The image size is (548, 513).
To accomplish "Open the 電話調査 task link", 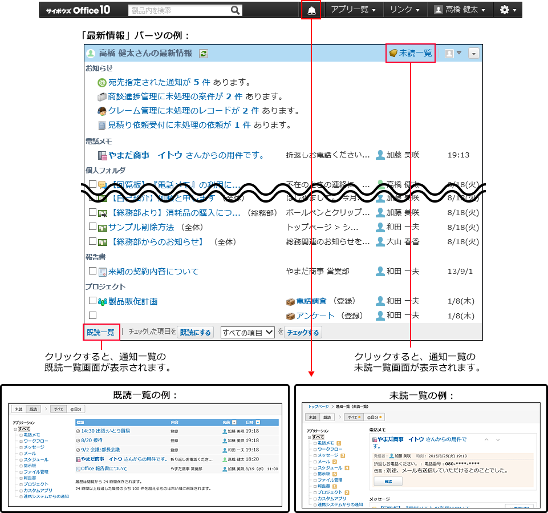I will coord(311,301).
